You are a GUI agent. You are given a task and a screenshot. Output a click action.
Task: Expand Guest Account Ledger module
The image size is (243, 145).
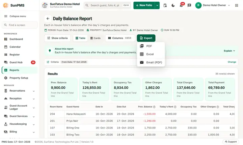[34, 108]
